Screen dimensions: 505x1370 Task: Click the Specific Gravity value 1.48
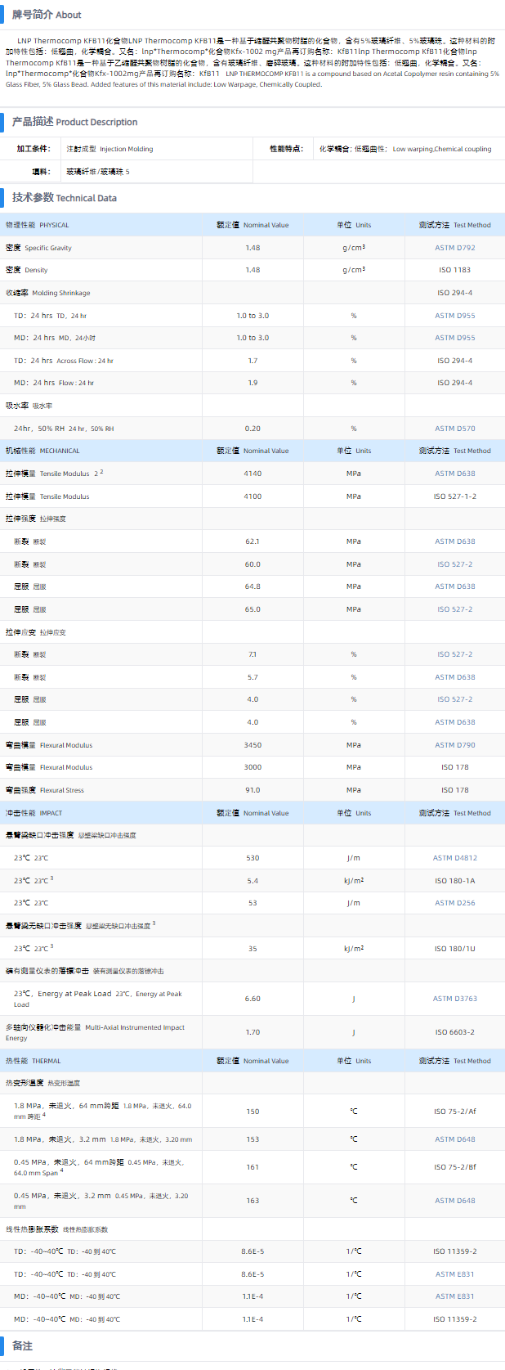[x=252, y=248]
